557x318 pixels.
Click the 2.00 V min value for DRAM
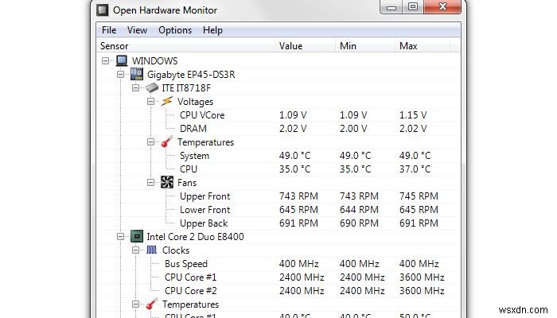tap(353, 129)
